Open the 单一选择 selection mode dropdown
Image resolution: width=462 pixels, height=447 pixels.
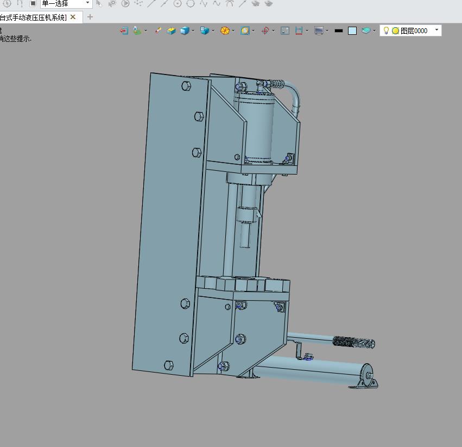tap(87, 3)
